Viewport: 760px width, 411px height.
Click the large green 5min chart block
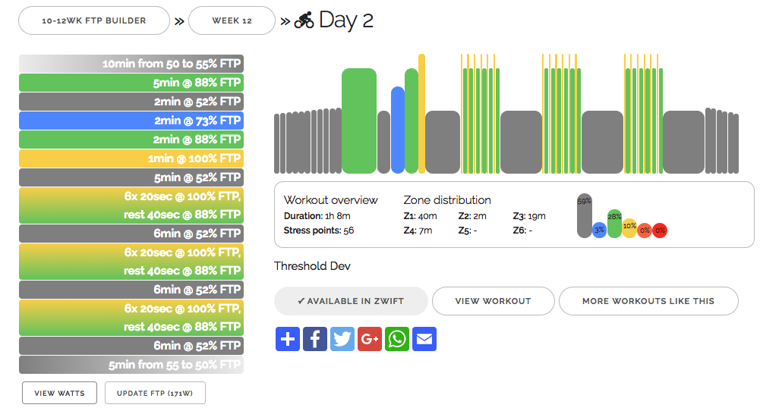click(359, 121)
